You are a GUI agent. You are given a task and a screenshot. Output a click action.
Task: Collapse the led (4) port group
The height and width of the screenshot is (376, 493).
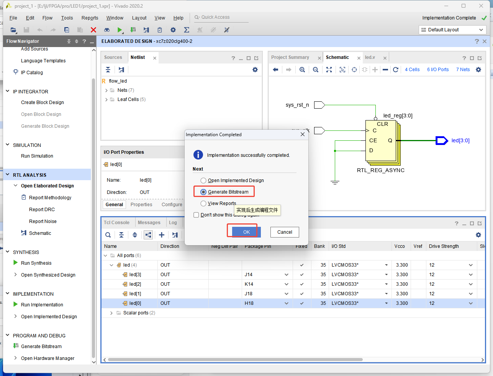(111, 265)
